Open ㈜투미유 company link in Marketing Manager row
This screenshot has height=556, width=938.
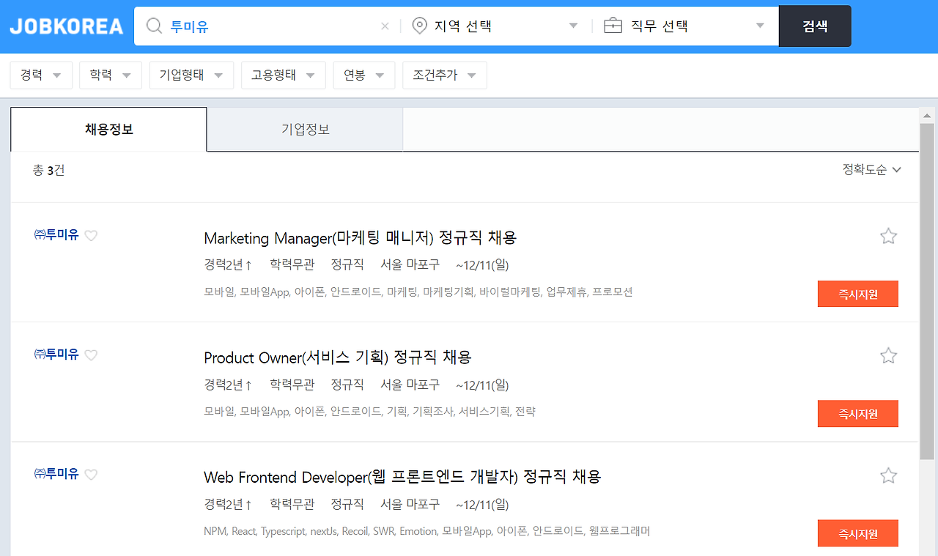56,235
